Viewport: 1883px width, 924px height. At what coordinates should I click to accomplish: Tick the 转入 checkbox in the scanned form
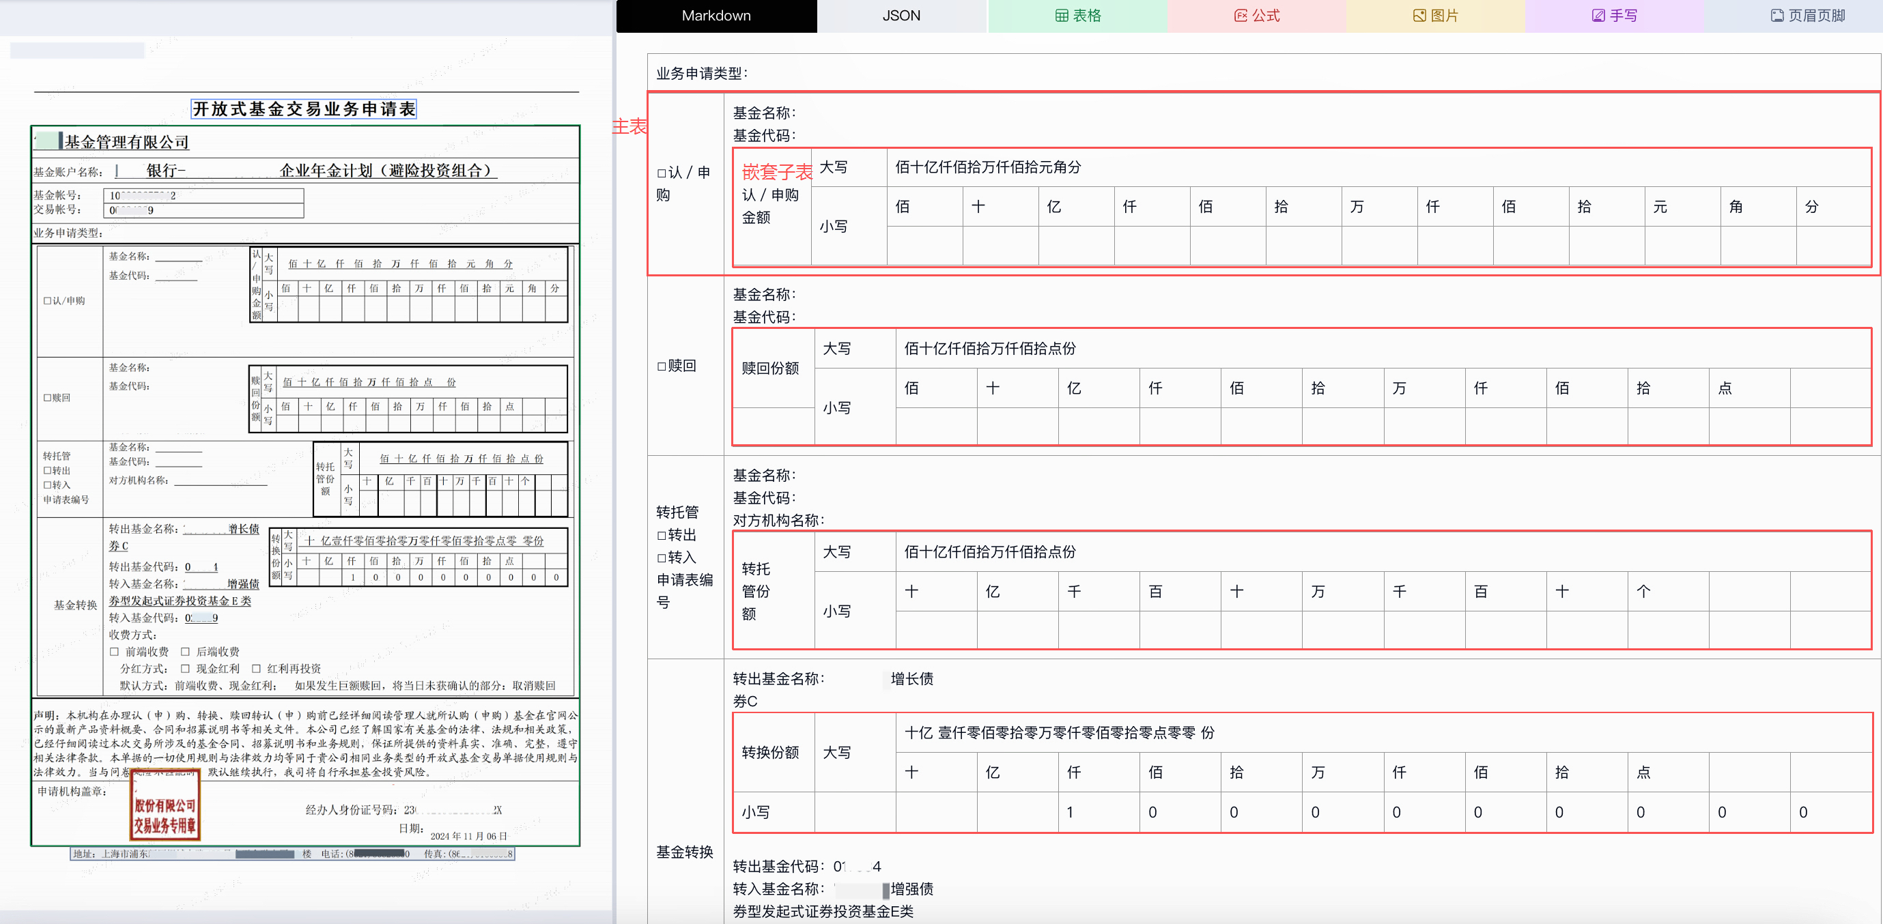[48, 485]
